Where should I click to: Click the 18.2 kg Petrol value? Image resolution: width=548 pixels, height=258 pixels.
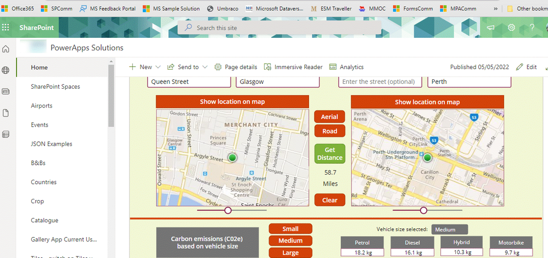[362, 253]
